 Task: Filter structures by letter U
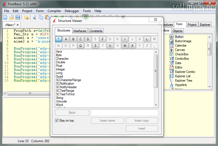110,46
